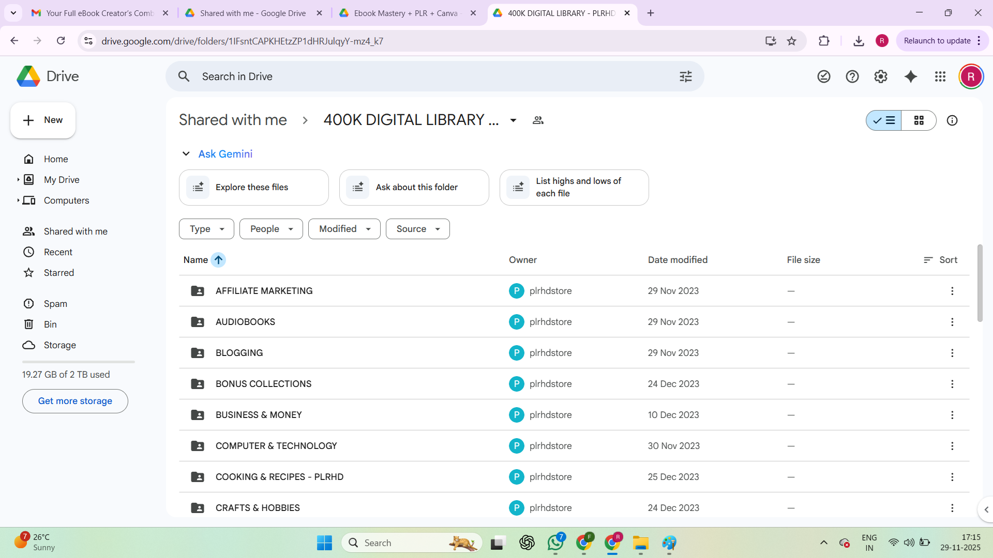Click the storage usage progress bar

click(x=78, y=362)
